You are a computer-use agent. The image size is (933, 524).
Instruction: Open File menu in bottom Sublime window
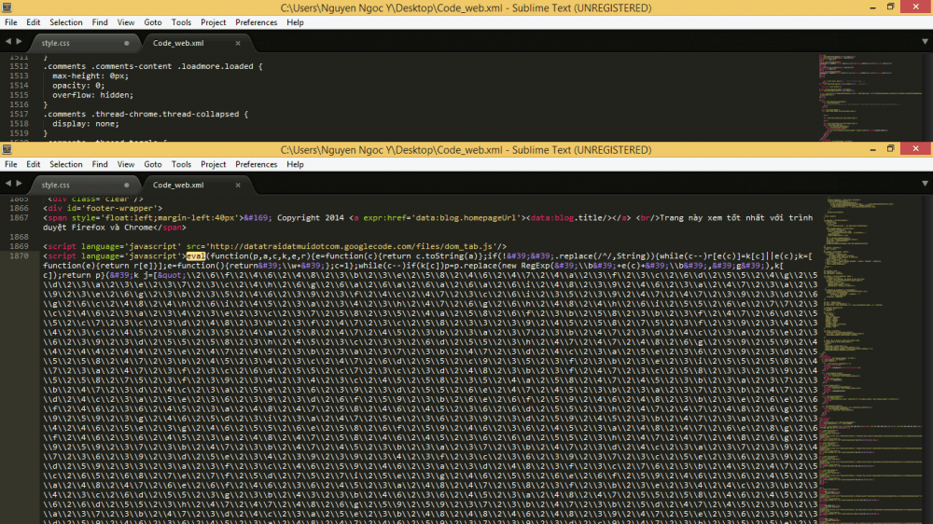tap(10, 165)
